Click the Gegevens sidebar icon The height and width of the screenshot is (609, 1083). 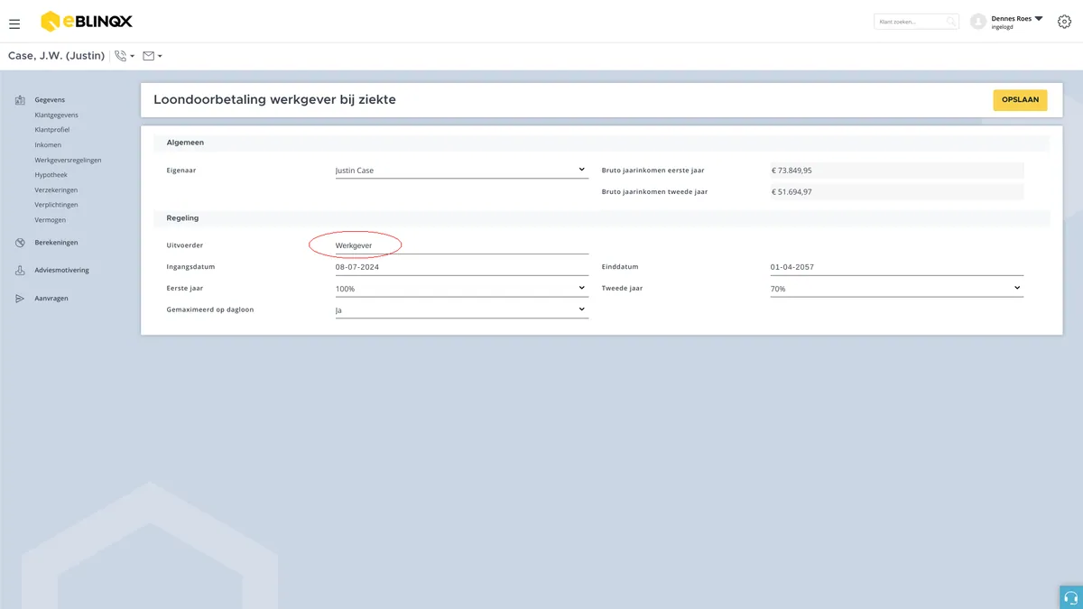[x=20, y=100]
